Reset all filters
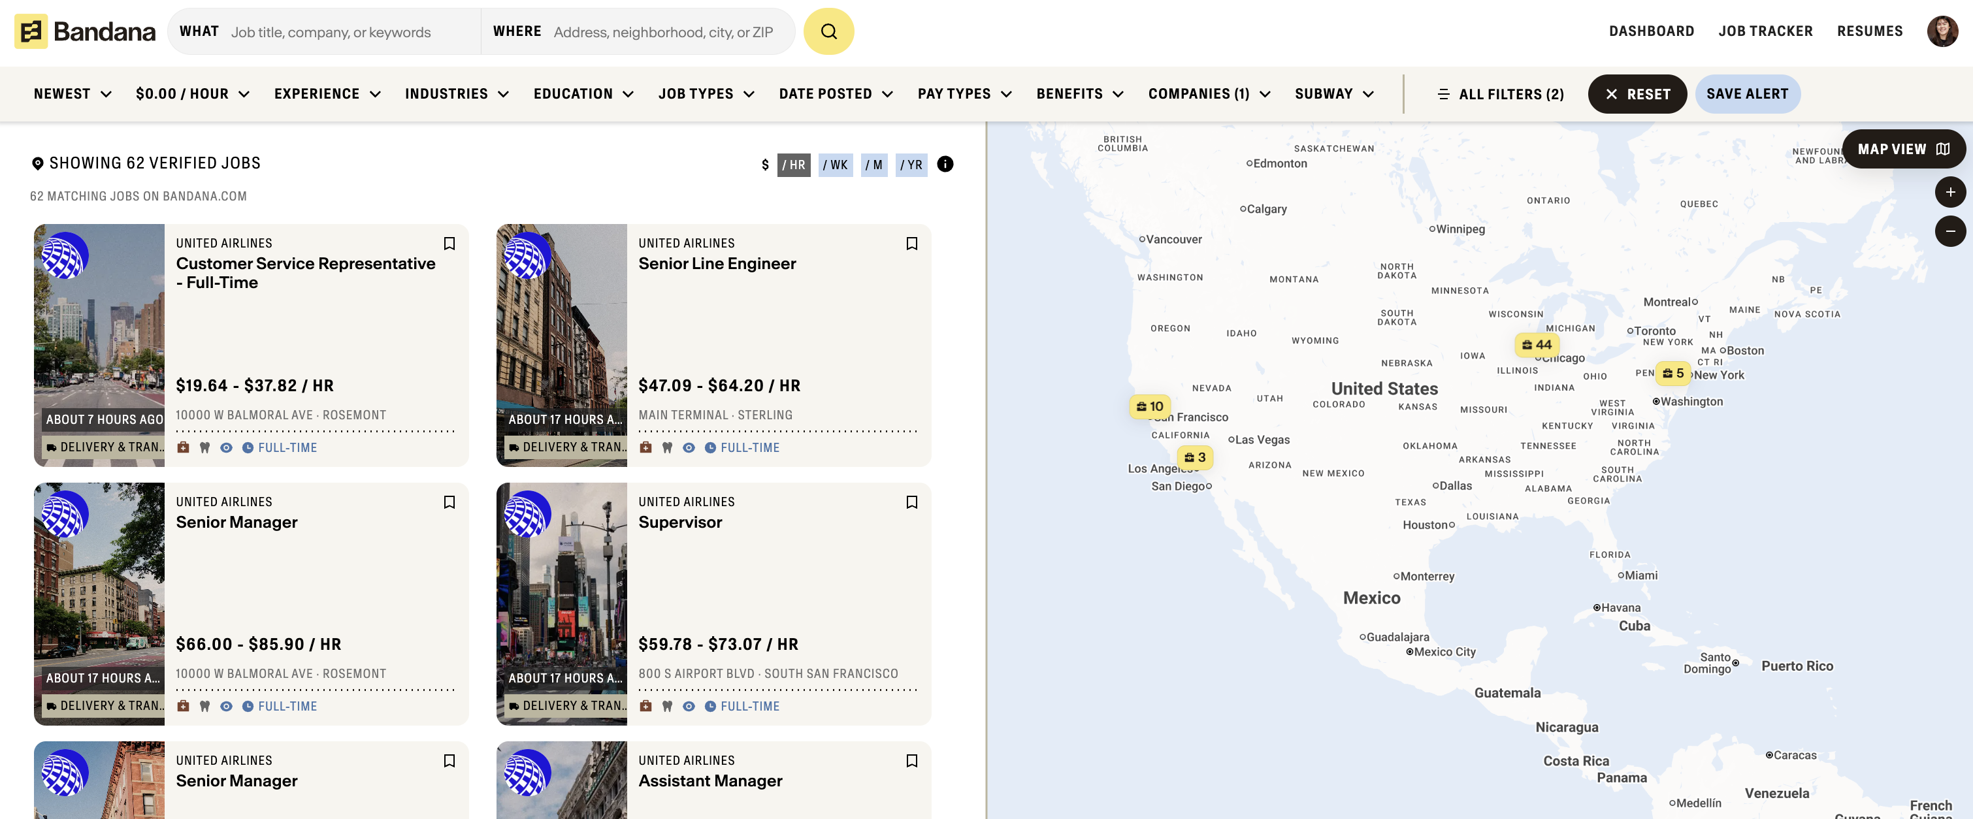The image size is (1973, 819). point(1637,94)
